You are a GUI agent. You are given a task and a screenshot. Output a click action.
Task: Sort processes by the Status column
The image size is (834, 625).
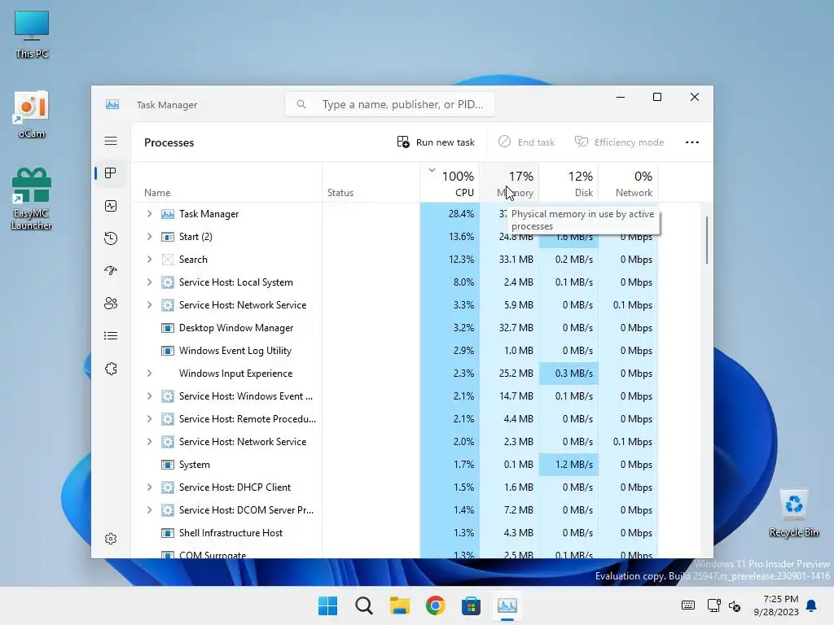point(371,183)
